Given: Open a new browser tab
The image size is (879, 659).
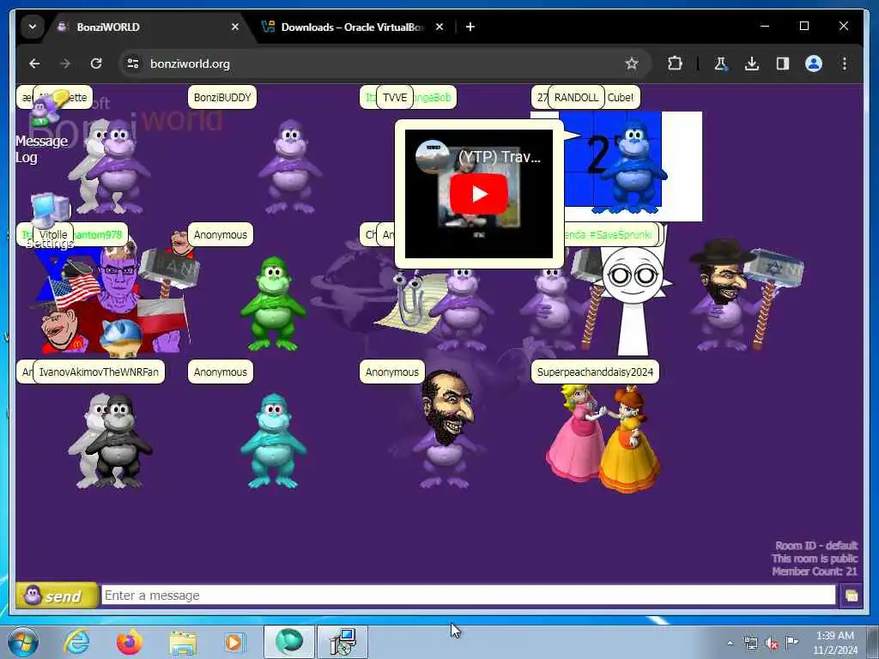Looking at the screenshot, I should coord(470,27).
